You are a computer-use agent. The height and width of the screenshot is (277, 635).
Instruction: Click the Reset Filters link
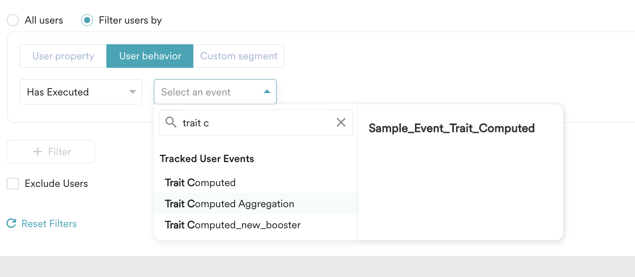click(48, 223)
